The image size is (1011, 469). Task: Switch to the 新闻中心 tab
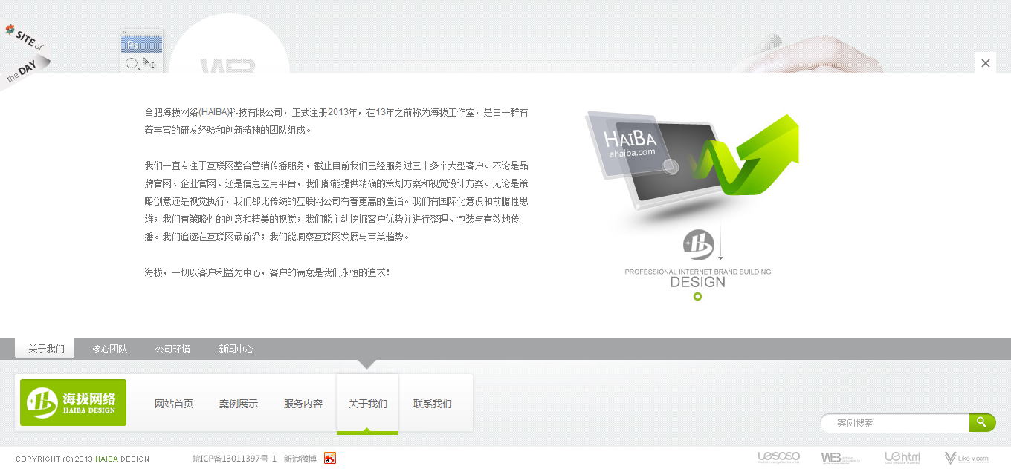pyautogui.click(x=236, y=349)
